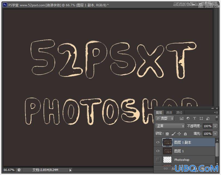Toggle layer filtering switch on/off
Viewport: 221px width, 175px height.
click(217, 118)
